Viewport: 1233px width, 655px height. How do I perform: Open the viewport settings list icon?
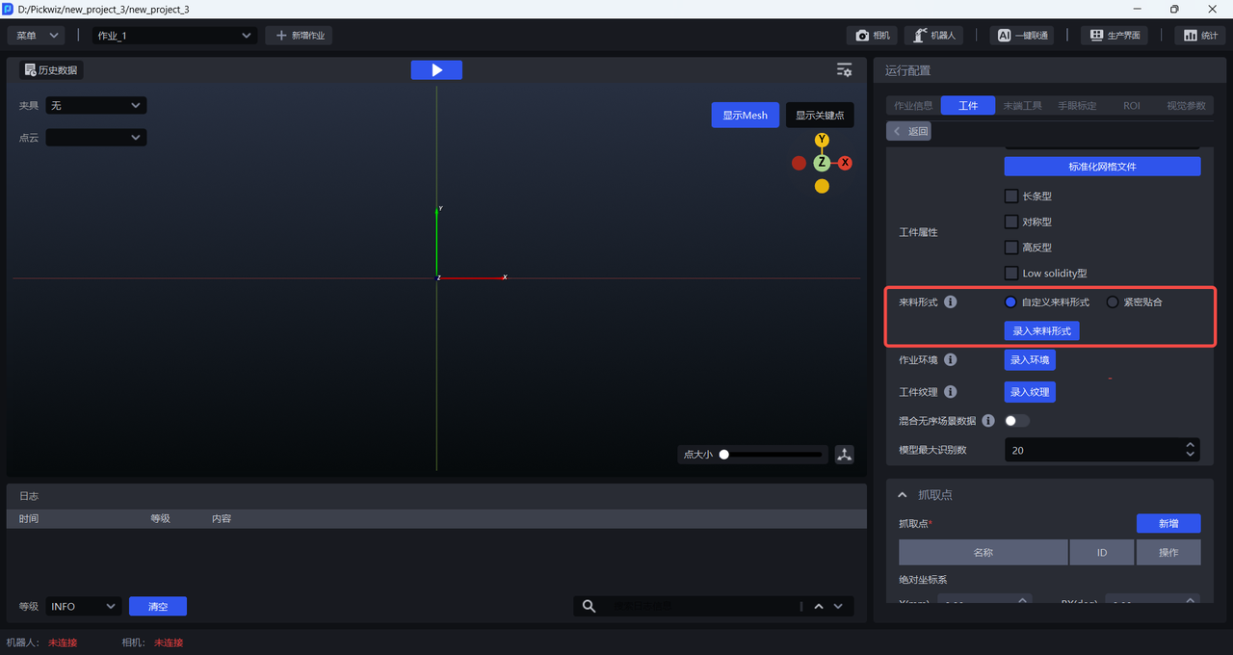tap(844, 70)
